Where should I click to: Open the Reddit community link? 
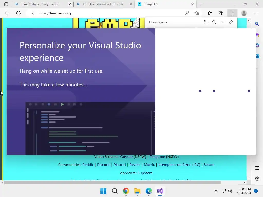coord(88,165)
